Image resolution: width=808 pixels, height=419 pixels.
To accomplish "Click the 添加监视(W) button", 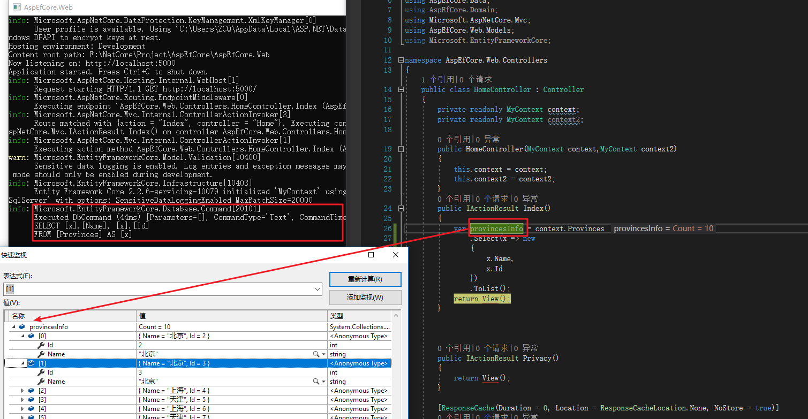I will click(x=365, y=297).
